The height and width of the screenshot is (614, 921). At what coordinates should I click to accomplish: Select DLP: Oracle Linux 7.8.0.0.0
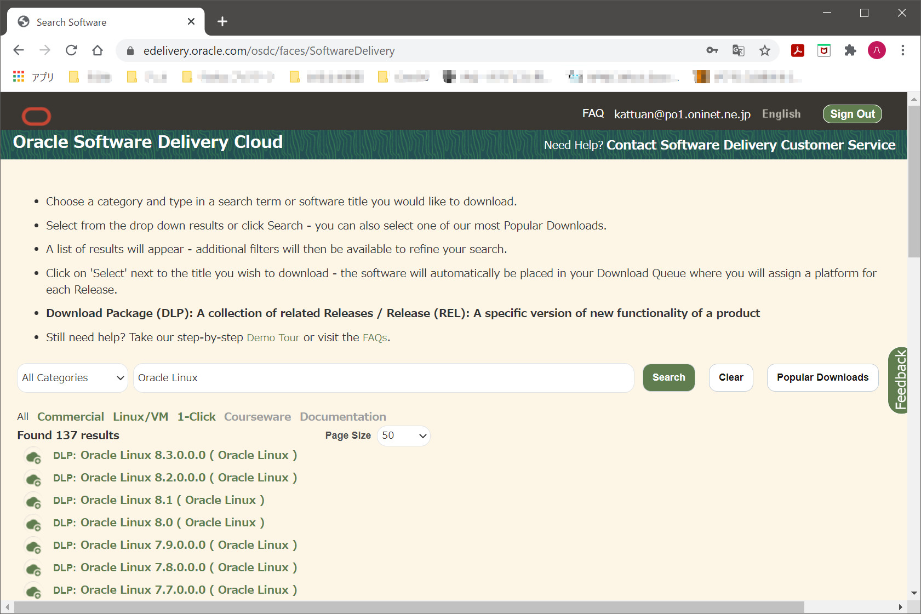[x=175, y=567]
